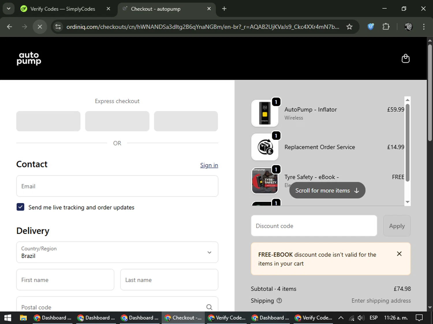Image resolution: width=433 pixels, height=324 pixels.
Task: Click the AutoPump - Inflator item name
Action: point(311,109)
